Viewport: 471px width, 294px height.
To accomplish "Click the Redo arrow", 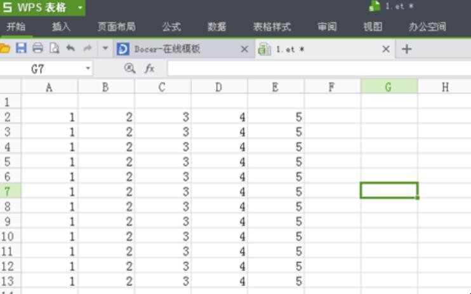I will coord(87,49).
